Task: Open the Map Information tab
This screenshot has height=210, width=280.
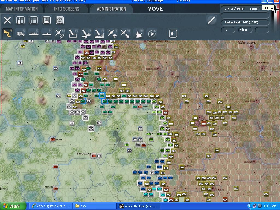Action: 22,9
